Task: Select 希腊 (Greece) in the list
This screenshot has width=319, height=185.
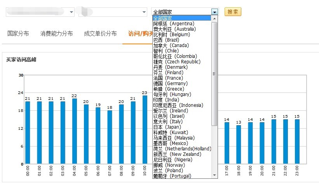Action: 182,89
